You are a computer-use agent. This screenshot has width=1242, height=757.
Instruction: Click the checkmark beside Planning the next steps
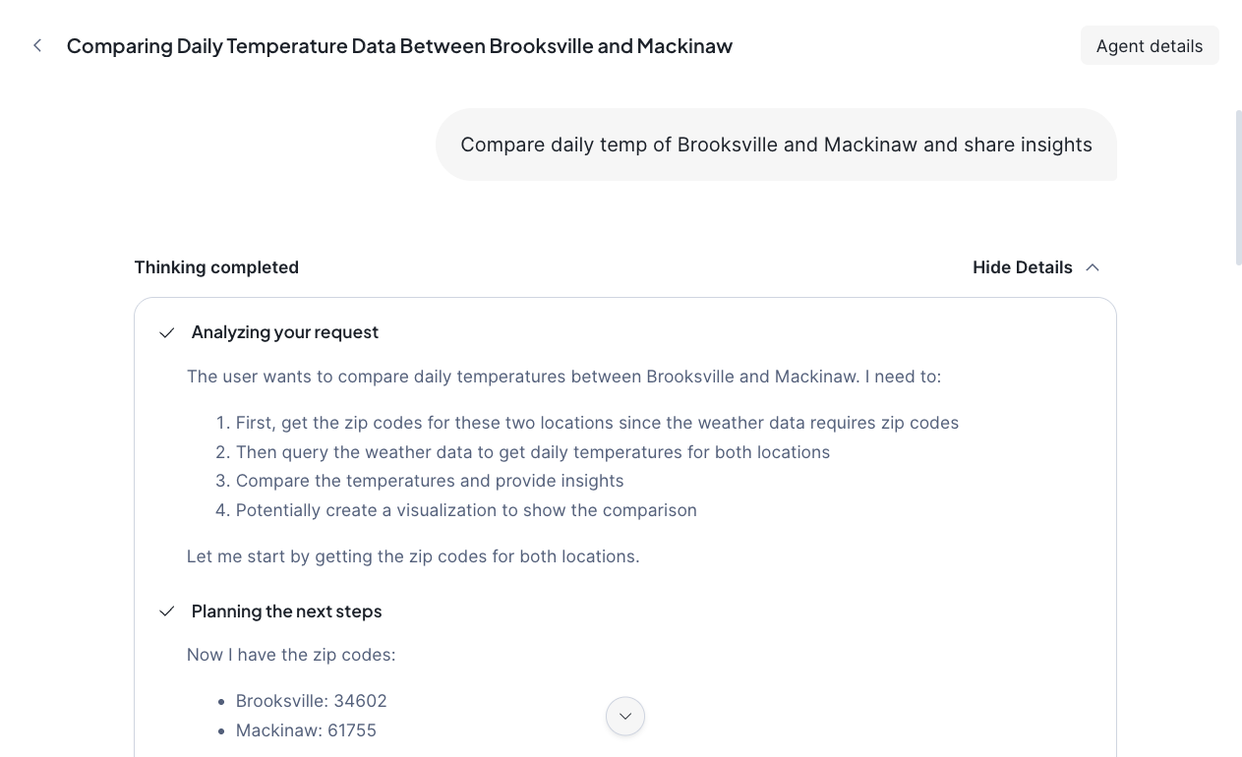[x=167, y=611]
